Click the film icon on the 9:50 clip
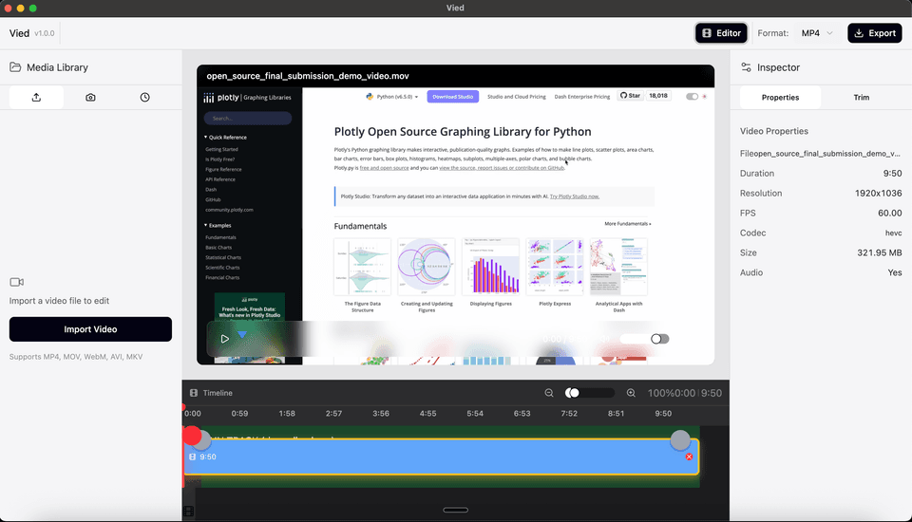 tap(193, 457)
